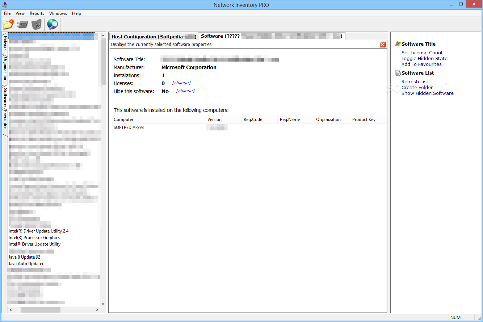The height and width of the screenshot is (322, 483).
Task: Click Set License Count link
Action: tap(422, 53)
